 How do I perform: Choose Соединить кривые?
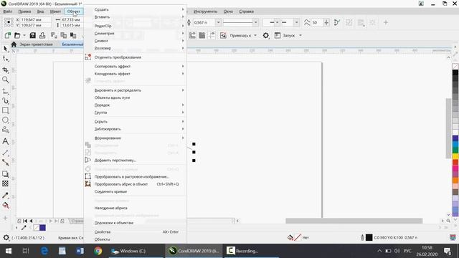point(136,191)
